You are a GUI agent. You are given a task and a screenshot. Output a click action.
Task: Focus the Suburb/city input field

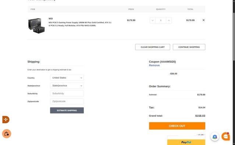[67, 93]
